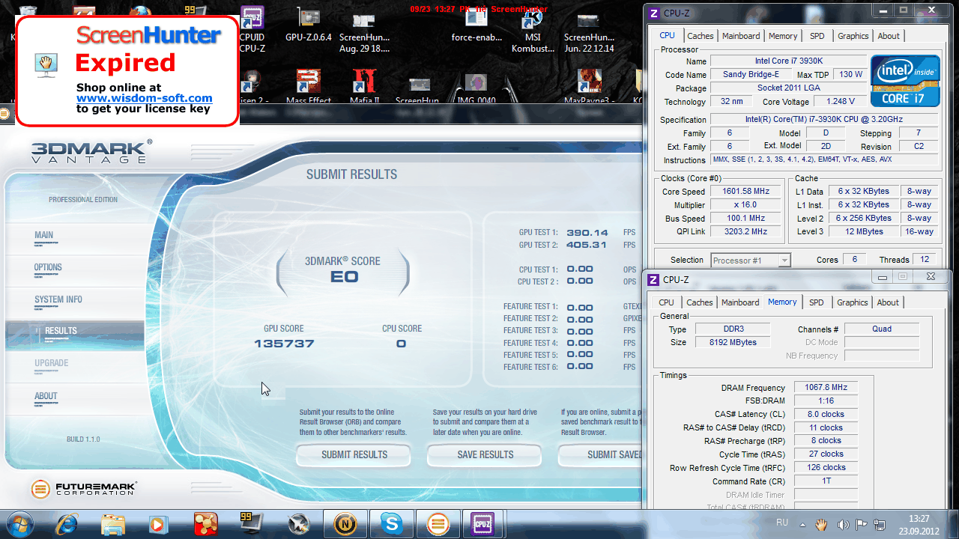
Task: Click the volume speaker tray icon
Action: [843, 524]
